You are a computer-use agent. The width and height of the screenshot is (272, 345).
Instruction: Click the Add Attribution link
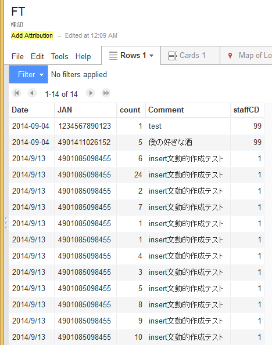[32, 35]
